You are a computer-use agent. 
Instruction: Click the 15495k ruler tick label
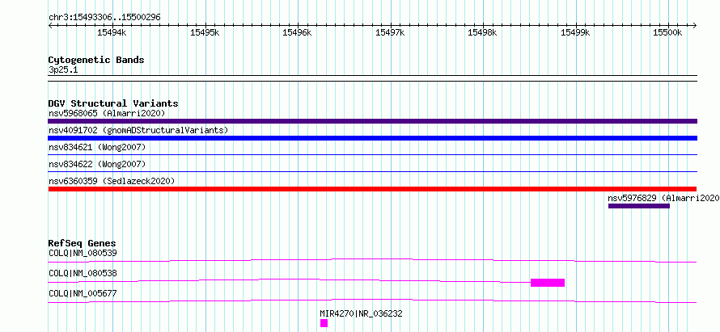205,32
